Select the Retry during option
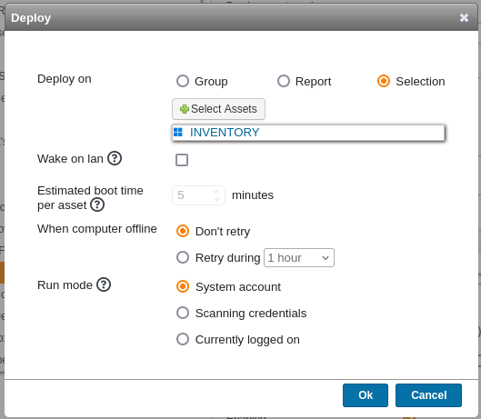Image resolution: width=481 pixels, height=419 pixels. click(183, 257)
